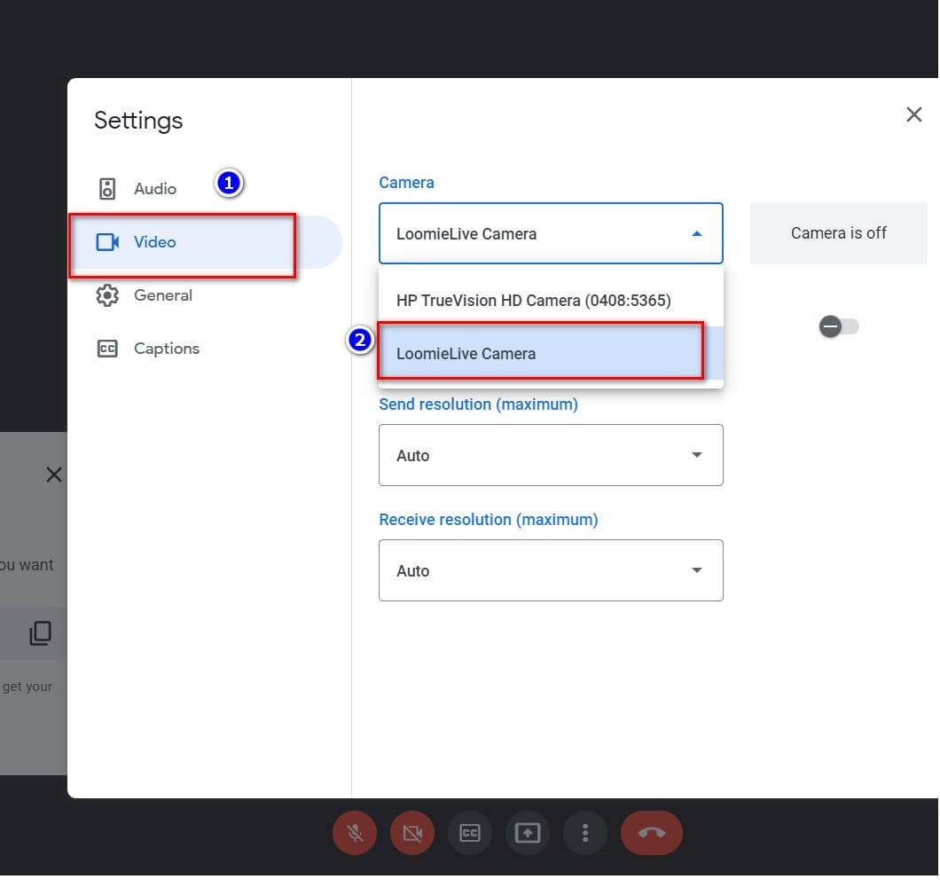
Task: Open Receive resolution dropdown
Action: (x=551, y=570)
